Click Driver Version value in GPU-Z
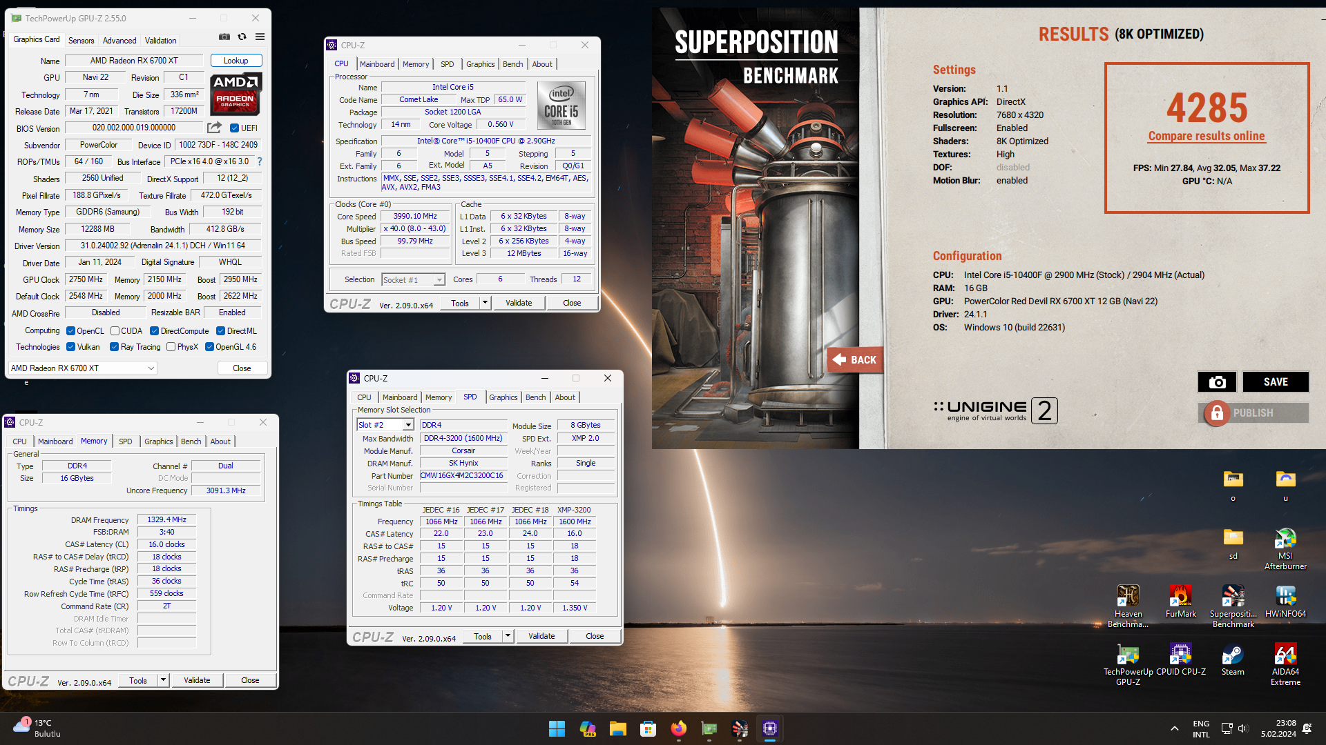Image resolution: width=1326 pixels, height=745 pixels. tap(163, 246)
